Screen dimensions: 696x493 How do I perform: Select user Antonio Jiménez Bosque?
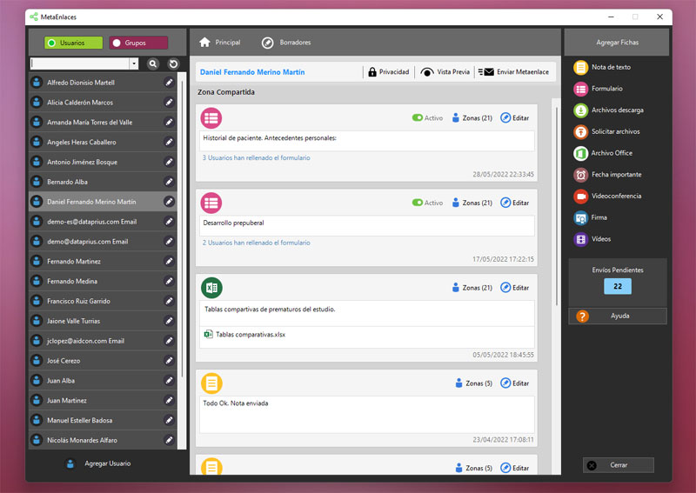click(103, 162)
